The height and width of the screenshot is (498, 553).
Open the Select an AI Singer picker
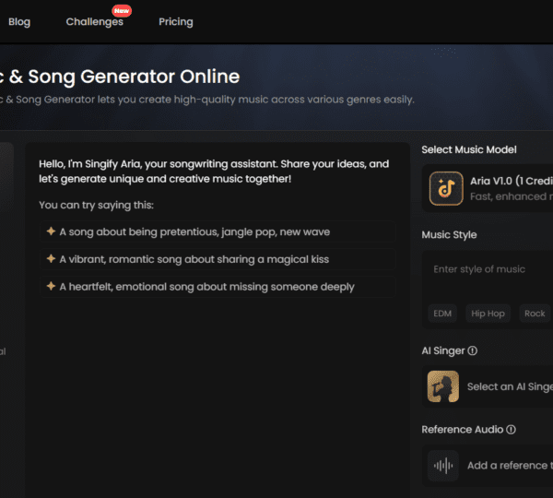click(488, 386)
